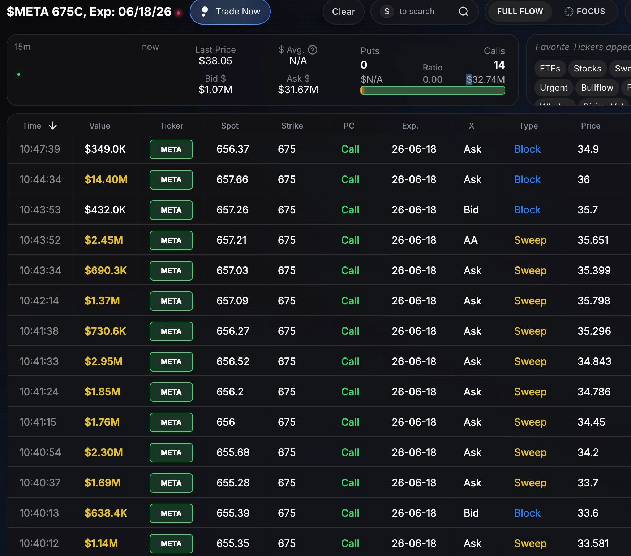Click the help icon beside $ Avg.
Screen dimensions: 631x556
pos(313,50)
